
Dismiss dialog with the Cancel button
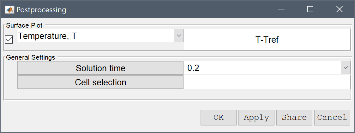pos(332,117)
